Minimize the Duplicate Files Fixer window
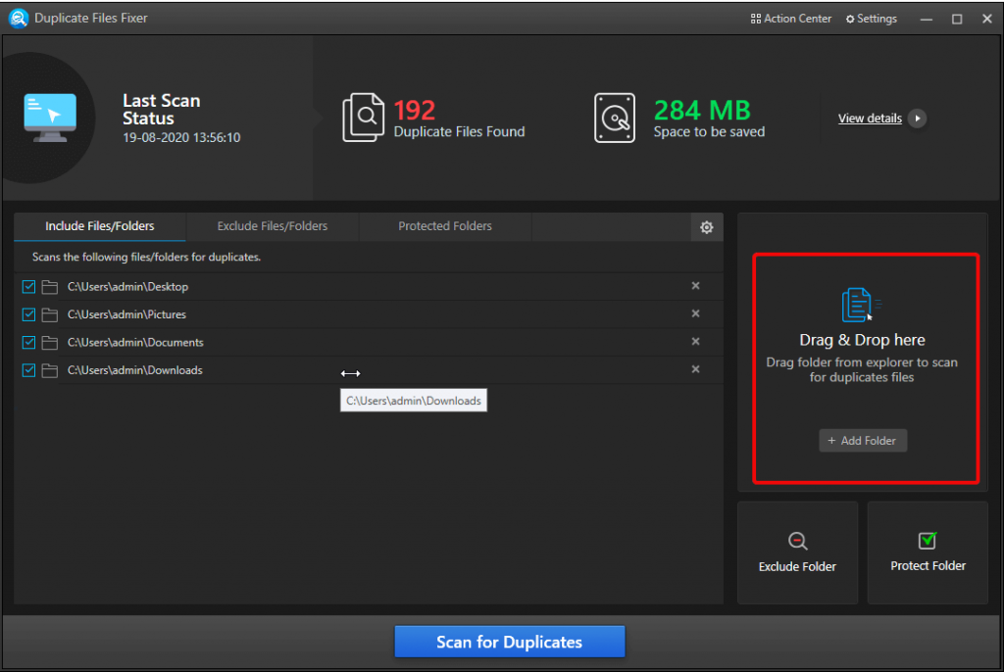Viewport: 1004px width, 672px height. coord(927,20)
